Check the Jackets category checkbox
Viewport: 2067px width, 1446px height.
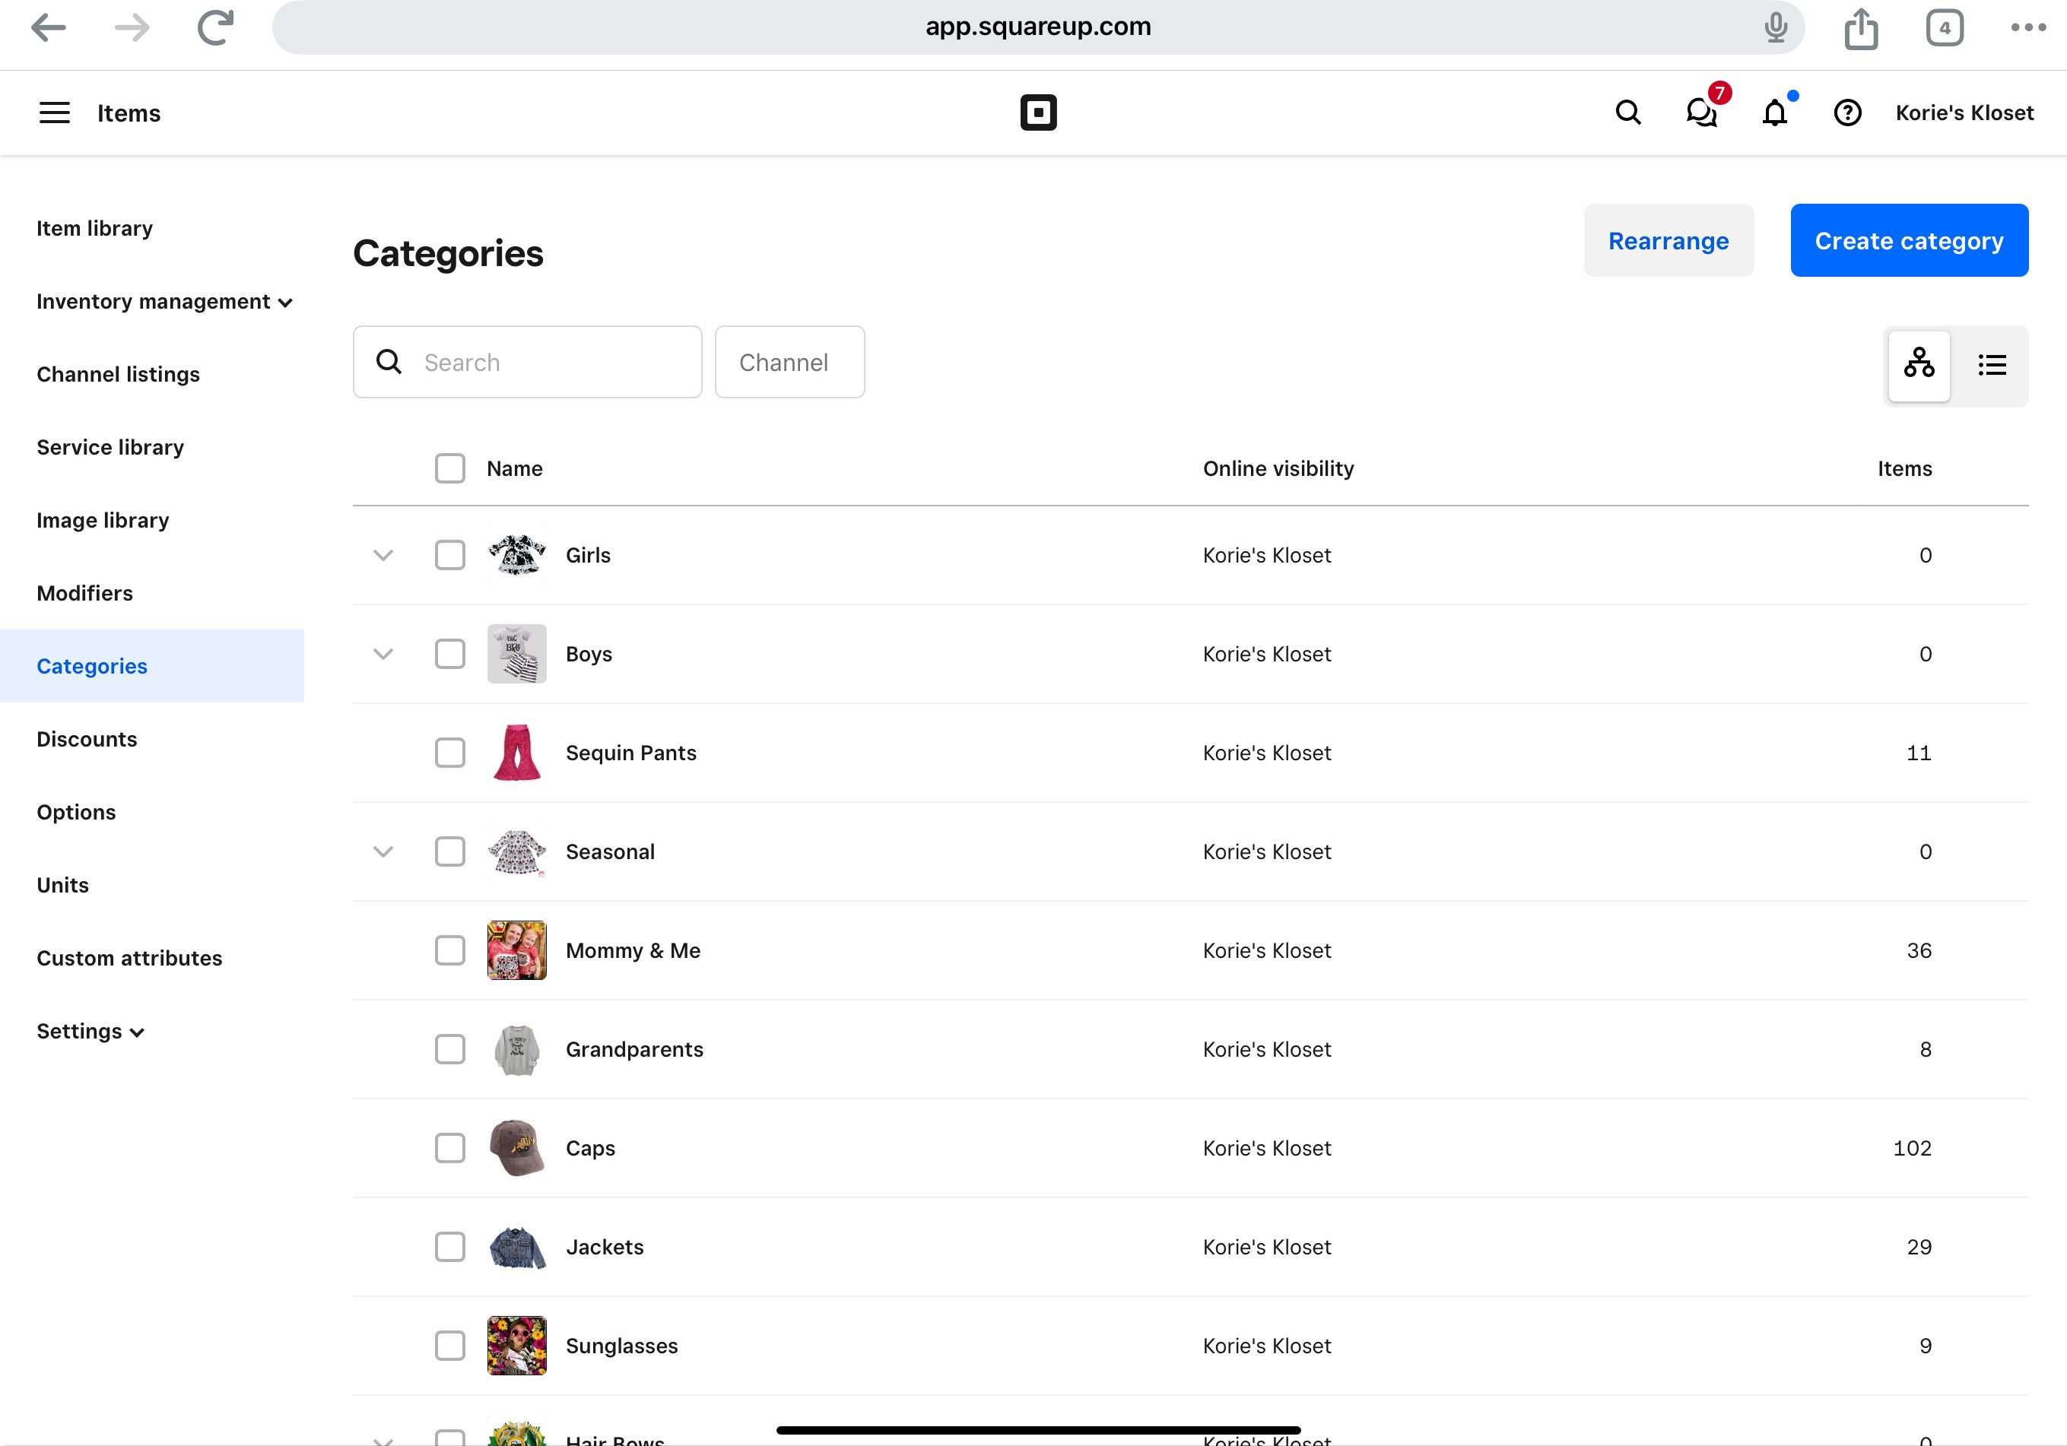[x=450, y=1247]
